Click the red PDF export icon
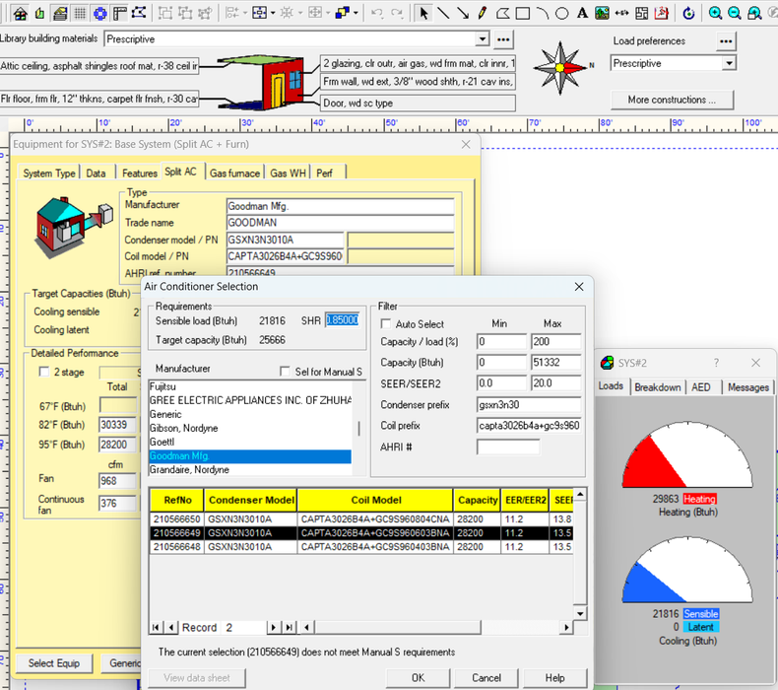The width and height of the screenshot is (778, 690). pyautogui.click(x=661, y=14)
